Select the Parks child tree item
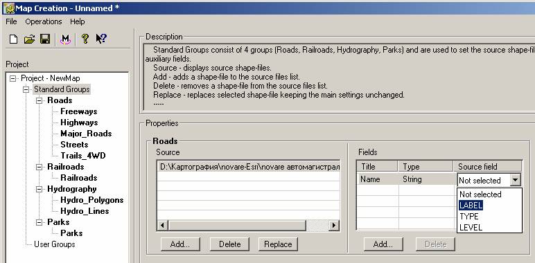Screen dimensions: 535x263 point(71,233)
